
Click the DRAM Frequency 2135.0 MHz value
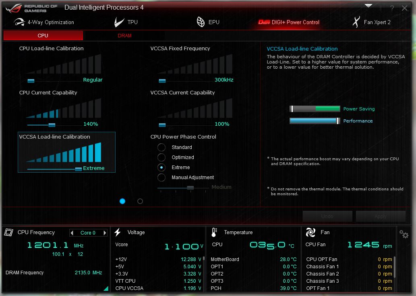pos(88,272)
